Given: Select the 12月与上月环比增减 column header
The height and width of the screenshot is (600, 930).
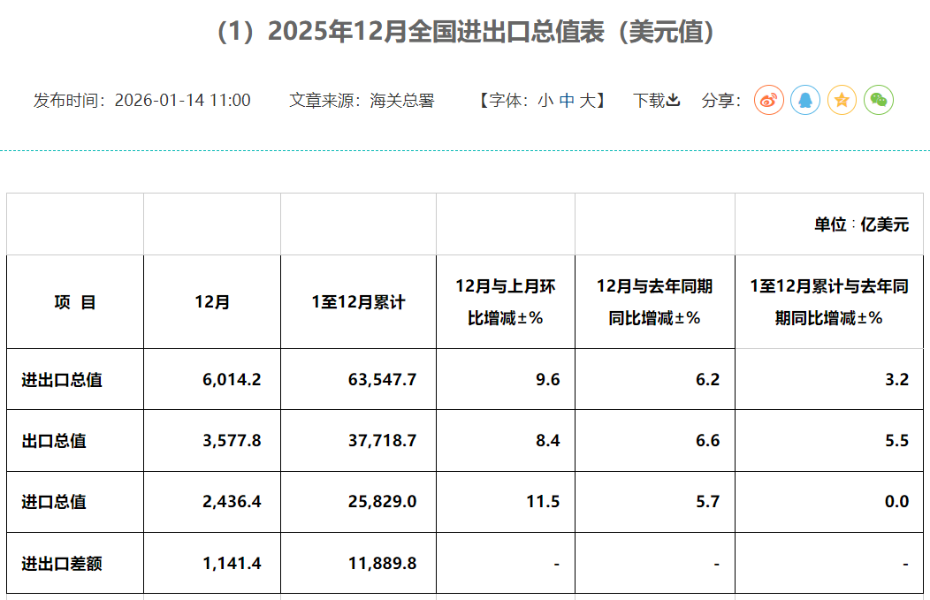Looking at the screenshot, I should point(505,302).
